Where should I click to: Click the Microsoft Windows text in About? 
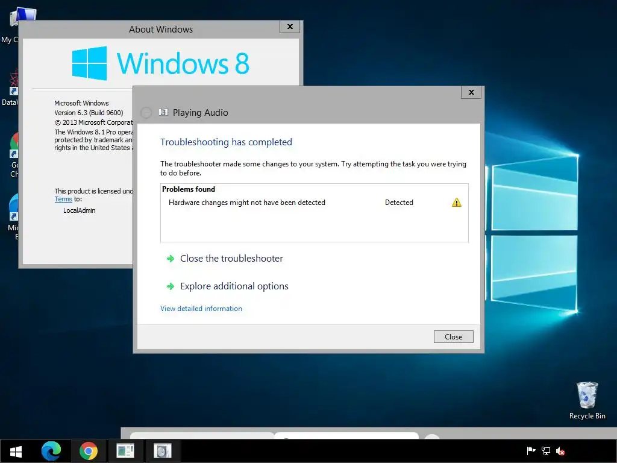81,103
